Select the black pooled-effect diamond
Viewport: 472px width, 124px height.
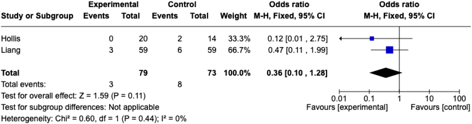386,73
